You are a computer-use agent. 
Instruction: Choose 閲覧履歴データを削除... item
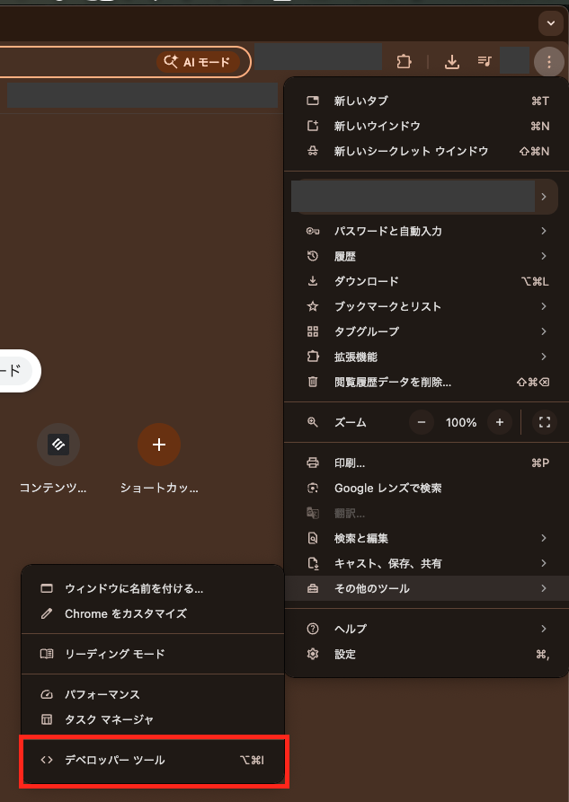click(427, 382)
